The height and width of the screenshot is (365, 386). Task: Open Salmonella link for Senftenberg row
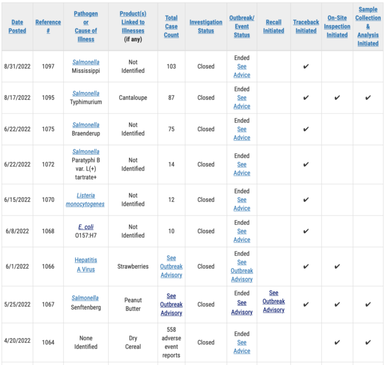point(85,298)
